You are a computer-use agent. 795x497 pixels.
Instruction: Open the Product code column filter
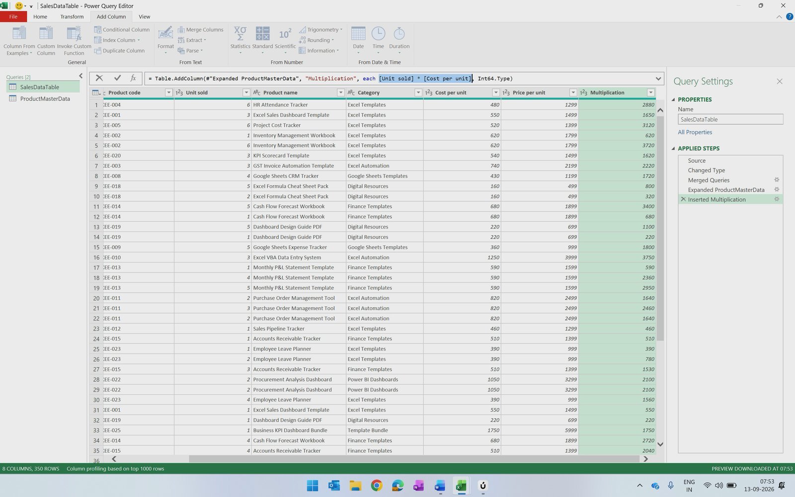168,93
